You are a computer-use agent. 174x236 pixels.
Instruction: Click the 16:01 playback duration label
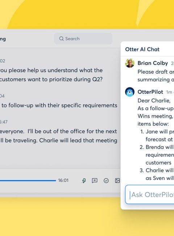click(x=63, y=180)
